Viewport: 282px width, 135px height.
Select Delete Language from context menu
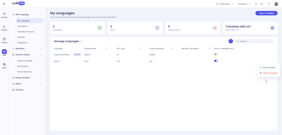(270, 73)
